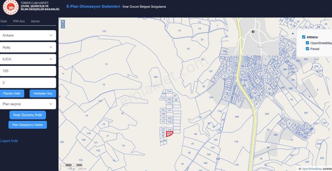Click İmar Durumu İndir button
Viewport: 332px width, 171px height.
[x=28, y=115]
